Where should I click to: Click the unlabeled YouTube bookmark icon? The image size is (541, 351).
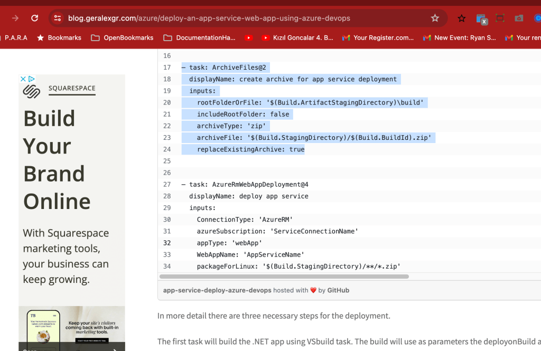click(248, 37)
